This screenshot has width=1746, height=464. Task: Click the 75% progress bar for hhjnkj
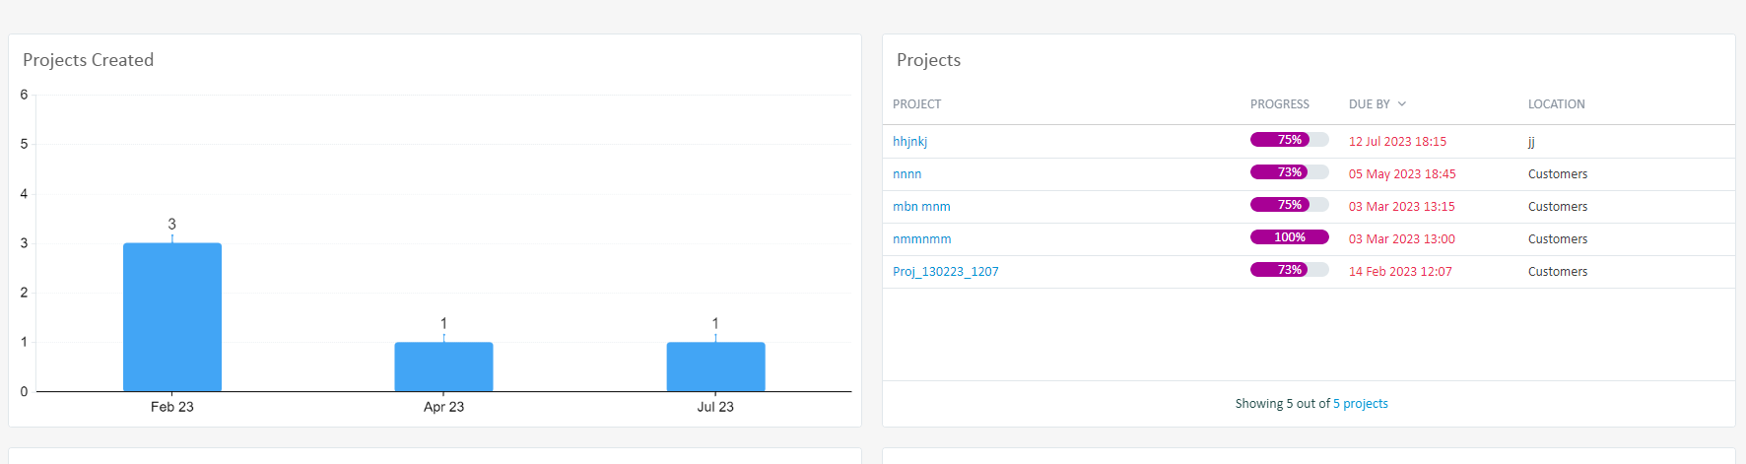1289,140
